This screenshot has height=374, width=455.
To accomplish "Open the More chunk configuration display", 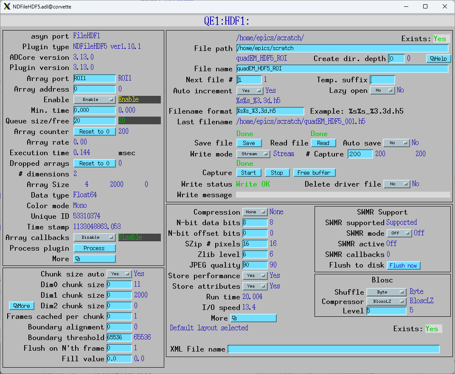I will 21,305.
